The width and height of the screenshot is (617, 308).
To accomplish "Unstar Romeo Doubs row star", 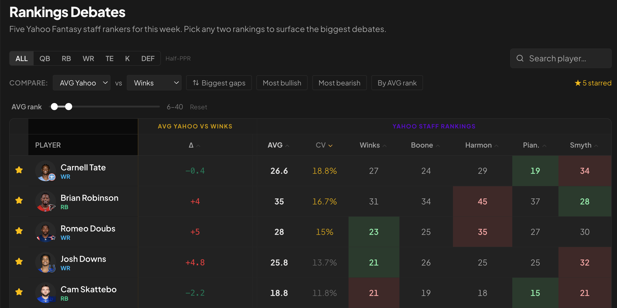I will point(19,231).
